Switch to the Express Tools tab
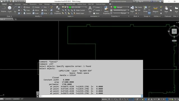The width and height of the screenshot is (179, 101). click(82, 4)
